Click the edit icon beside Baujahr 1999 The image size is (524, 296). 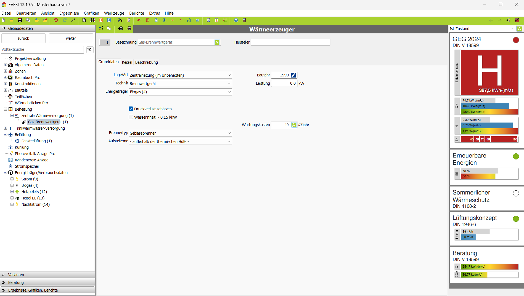[x=293, y=75]
